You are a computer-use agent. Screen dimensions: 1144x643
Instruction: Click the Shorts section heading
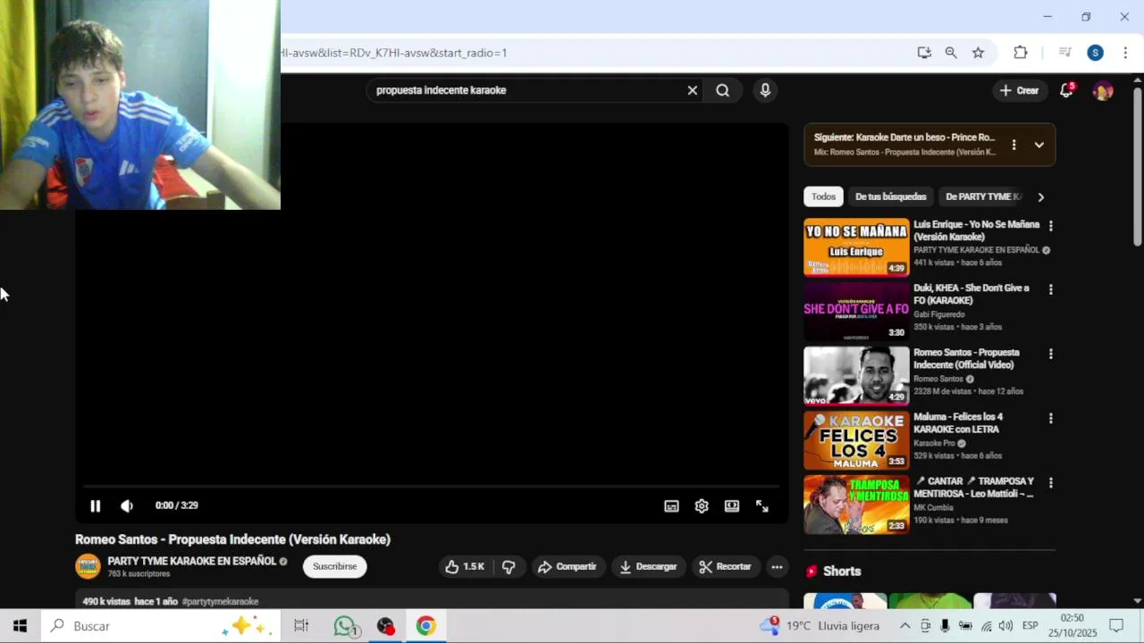click(x=842, y=572)
